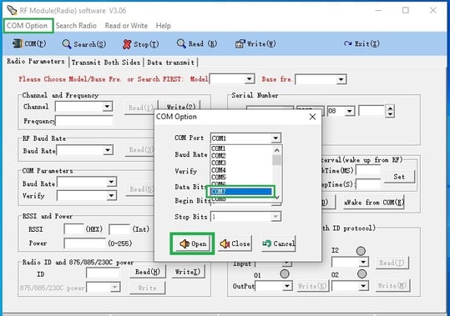This screenshot has width=450, height=316.
Task: Click the Search(S) magnifier toolbar button
Action: pos(83,44)
